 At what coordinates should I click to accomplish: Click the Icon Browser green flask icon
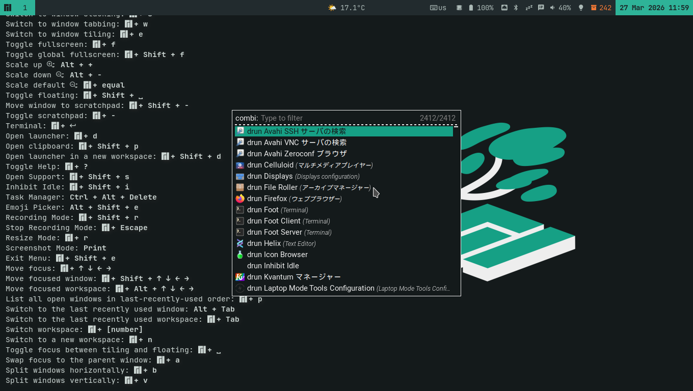(x=240, y=255)
